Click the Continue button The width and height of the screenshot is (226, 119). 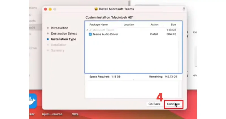point(173,104)
